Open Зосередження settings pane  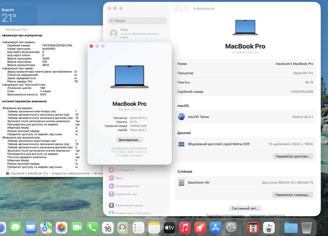[124, 186]
